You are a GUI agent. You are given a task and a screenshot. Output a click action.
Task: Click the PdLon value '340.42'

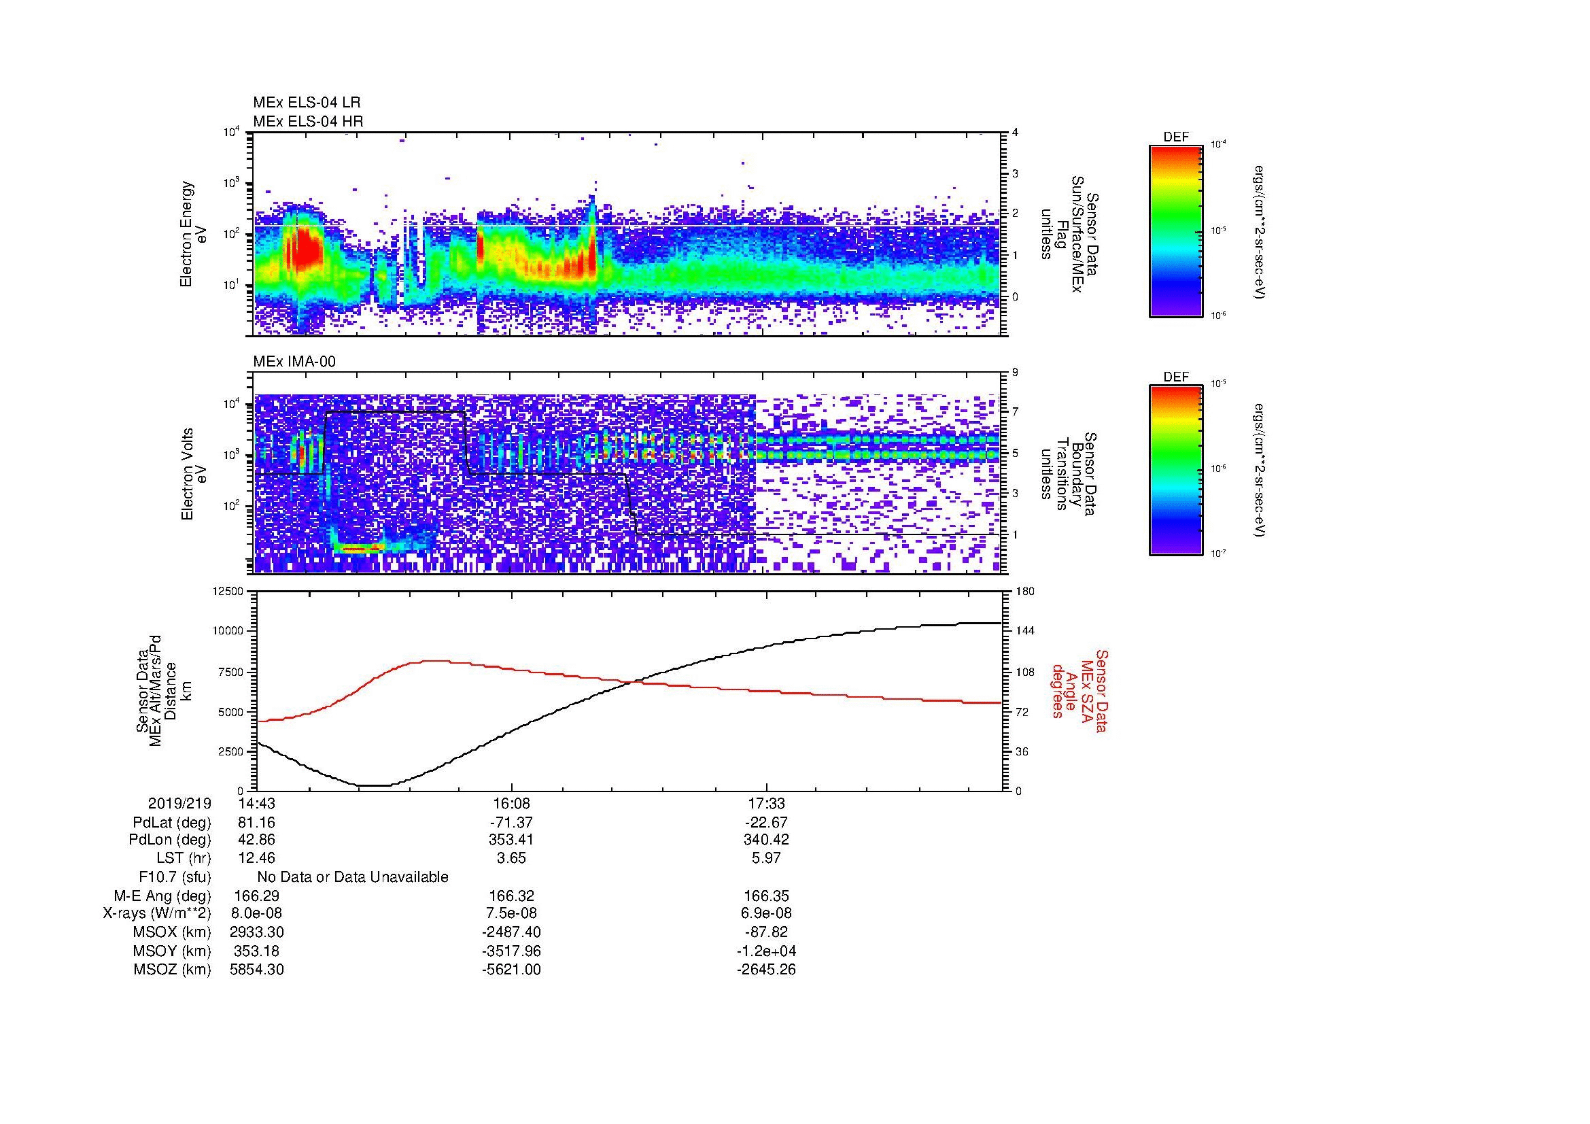[x=767, y=839]
